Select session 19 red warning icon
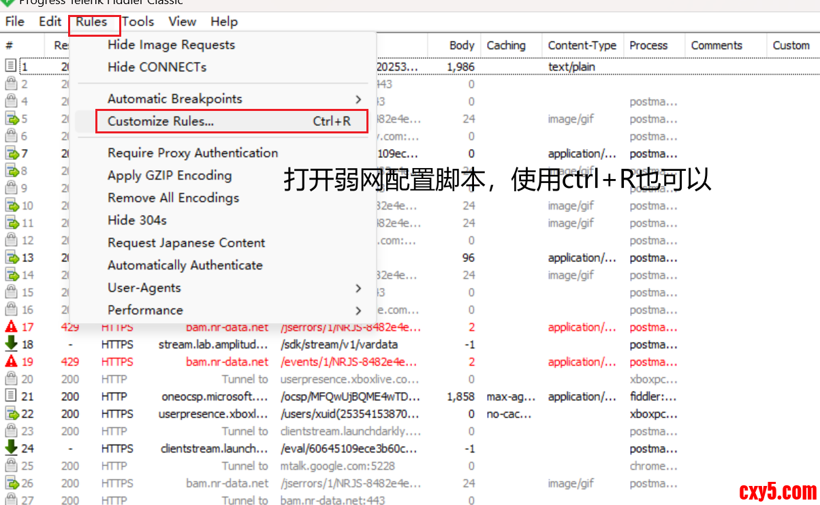Screen dimensions: 820x505 [x=11, y=361]
